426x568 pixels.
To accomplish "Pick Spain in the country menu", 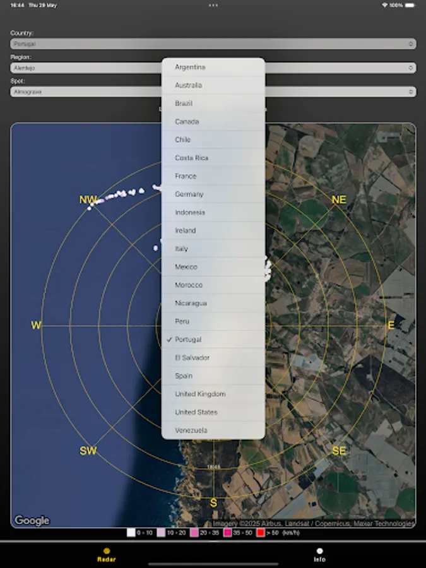I will coord(213,376).
